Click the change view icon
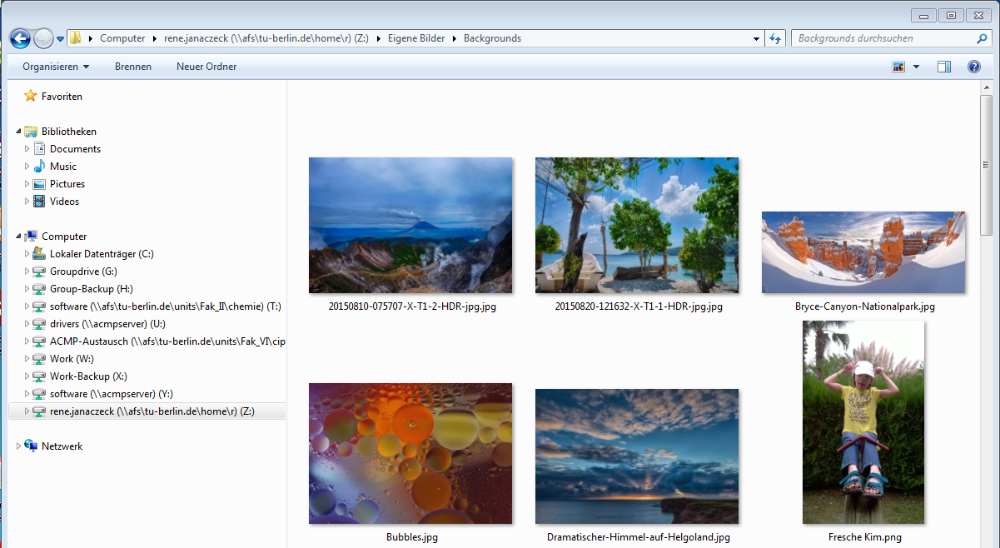 [898, 67]
